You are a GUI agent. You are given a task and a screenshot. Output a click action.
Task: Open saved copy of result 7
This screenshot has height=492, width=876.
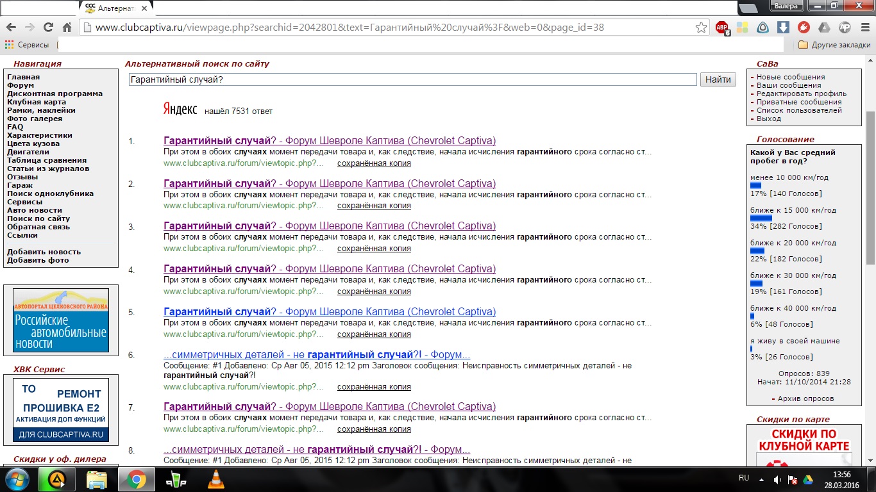(374, 429)
